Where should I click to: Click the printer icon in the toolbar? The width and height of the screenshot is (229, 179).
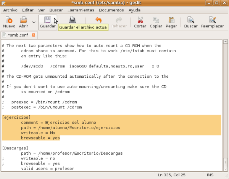[x=72, y=20]
